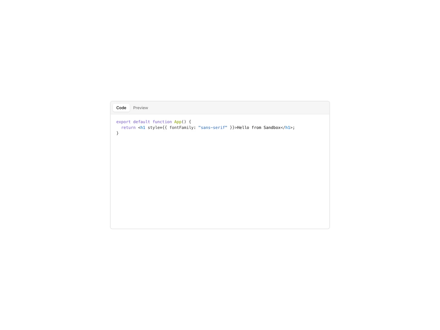Image resolution: width=440 pixels, height=330 pixels.
Task: Place cursor on 'export default function App() {' line
Action: [x=153, y=122]
